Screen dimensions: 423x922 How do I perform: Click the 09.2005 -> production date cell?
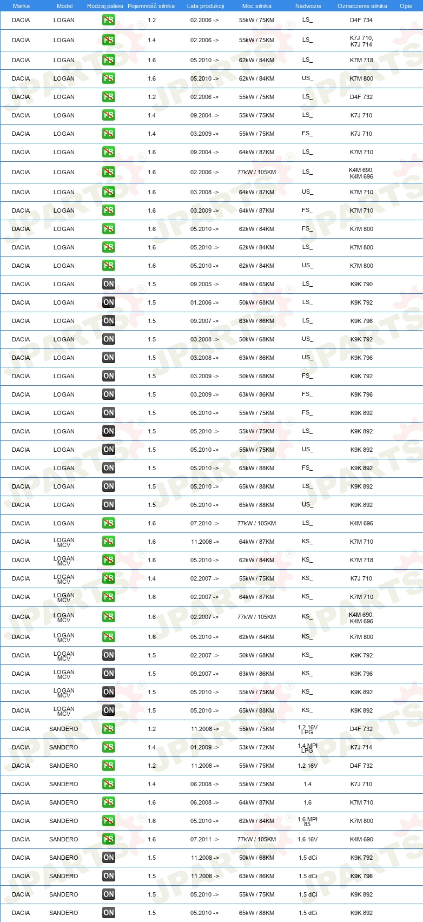point(204,284)
